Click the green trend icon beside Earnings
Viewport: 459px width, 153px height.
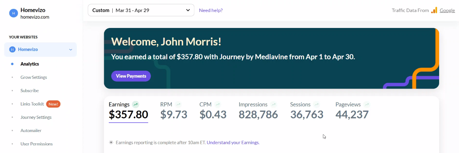[x=135, y=104]
